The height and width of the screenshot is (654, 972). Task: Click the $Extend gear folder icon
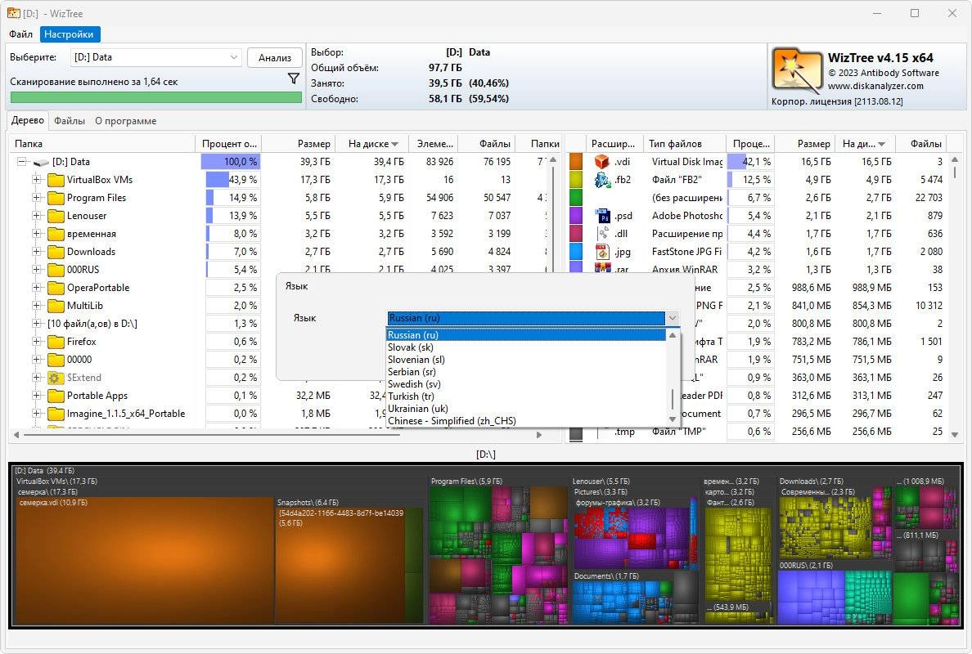click(56, 378)
